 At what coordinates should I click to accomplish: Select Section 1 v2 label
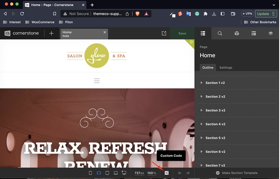pyautogui.click(x=215, y=83)
